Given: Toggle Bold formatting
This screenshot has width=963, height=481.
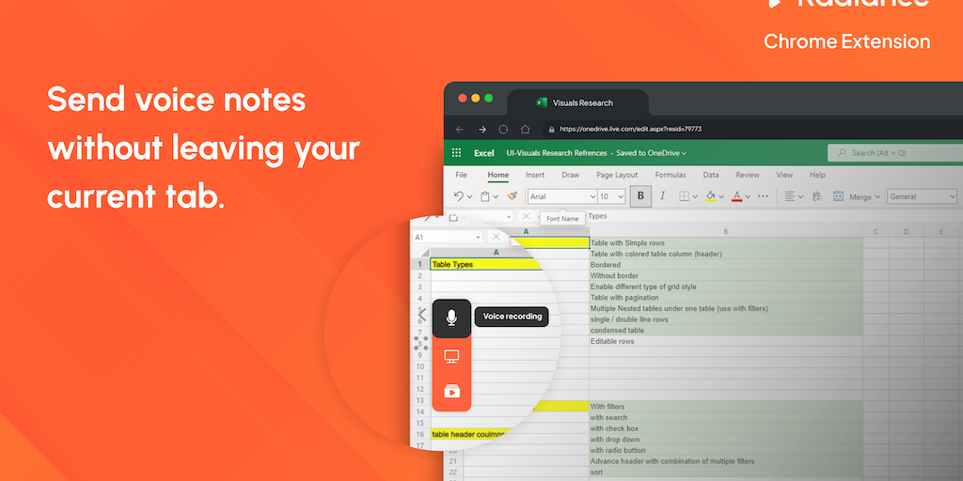Looking at the screenshot, I should point(640,196).
